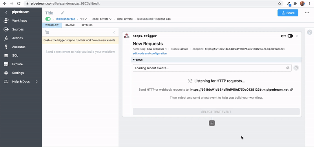
Task: Remove trigger step with X icon
Action: point(297,36)
